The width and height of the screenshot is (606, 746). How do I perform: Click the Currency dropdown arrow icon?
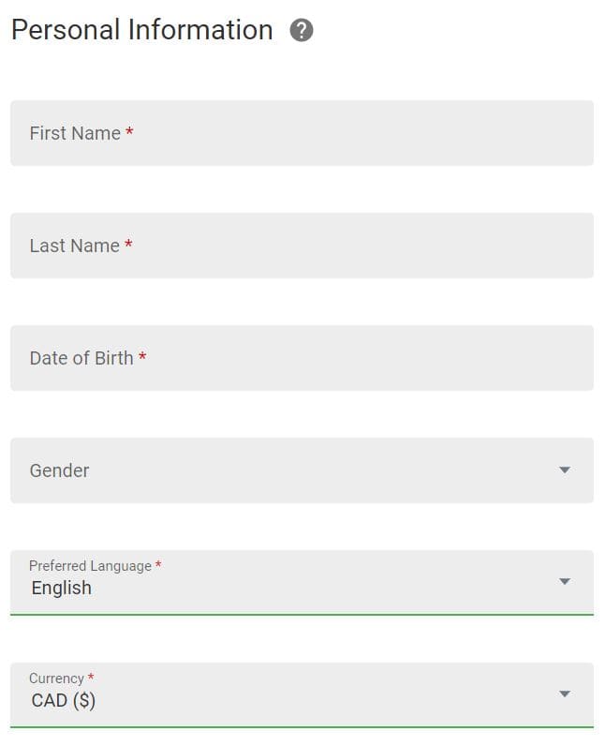pyautogui.click(x=565, y=694)
